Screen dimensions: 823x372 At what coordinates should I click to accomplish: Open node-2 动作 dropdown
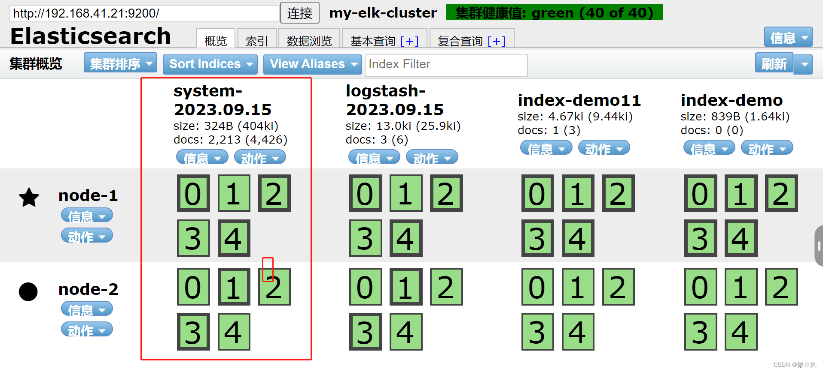[87, 330]
